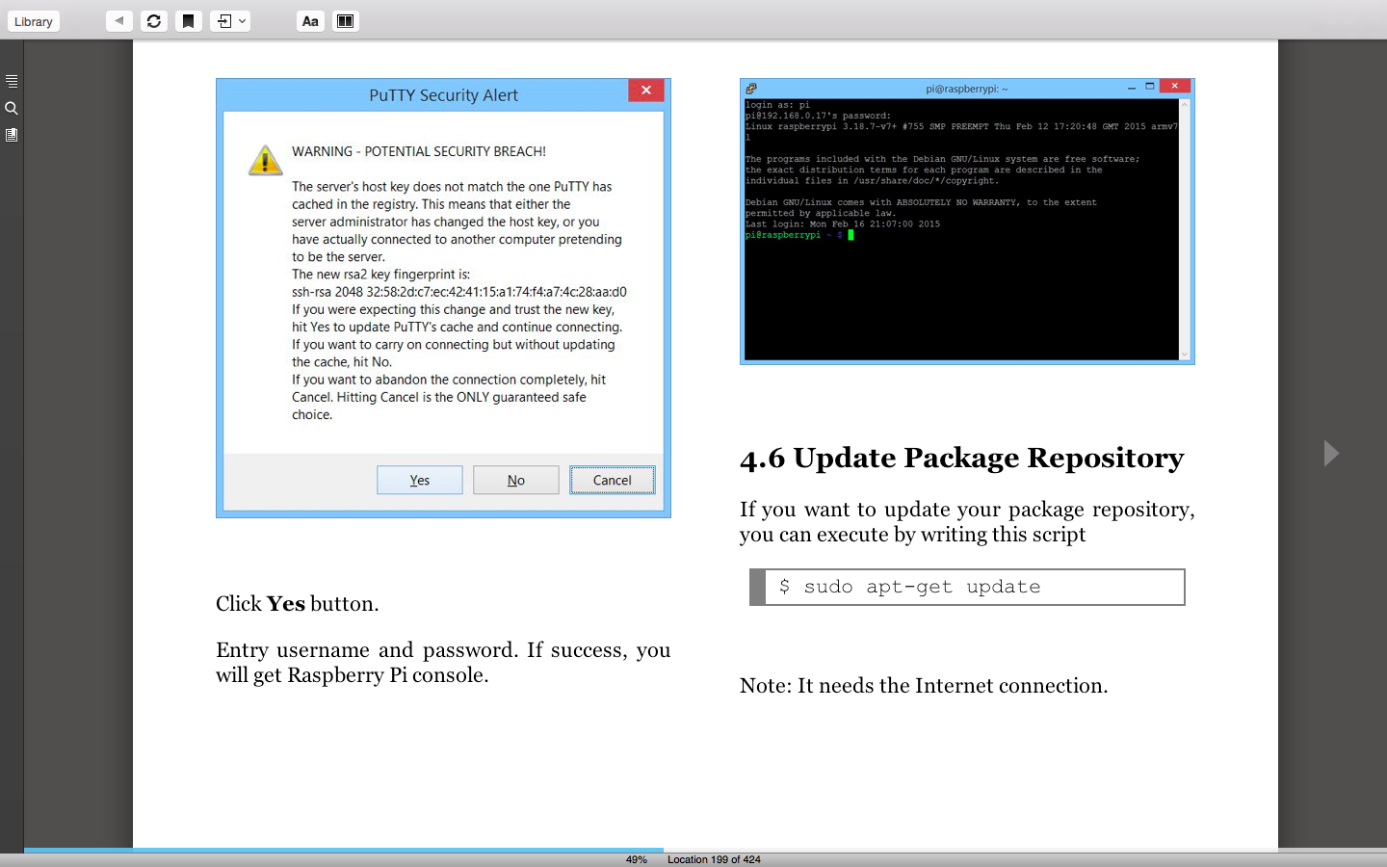Click the text 'Click Yes button.'

(x=298, y=604)
